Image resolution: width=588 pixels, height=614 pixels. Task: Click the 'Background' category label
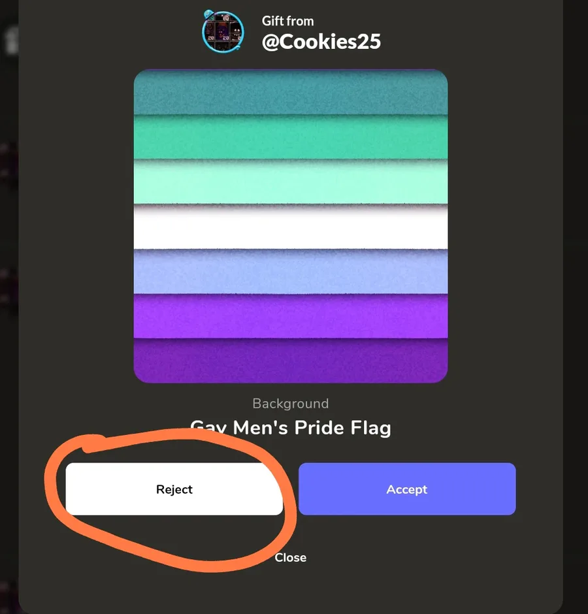(291, 404)
